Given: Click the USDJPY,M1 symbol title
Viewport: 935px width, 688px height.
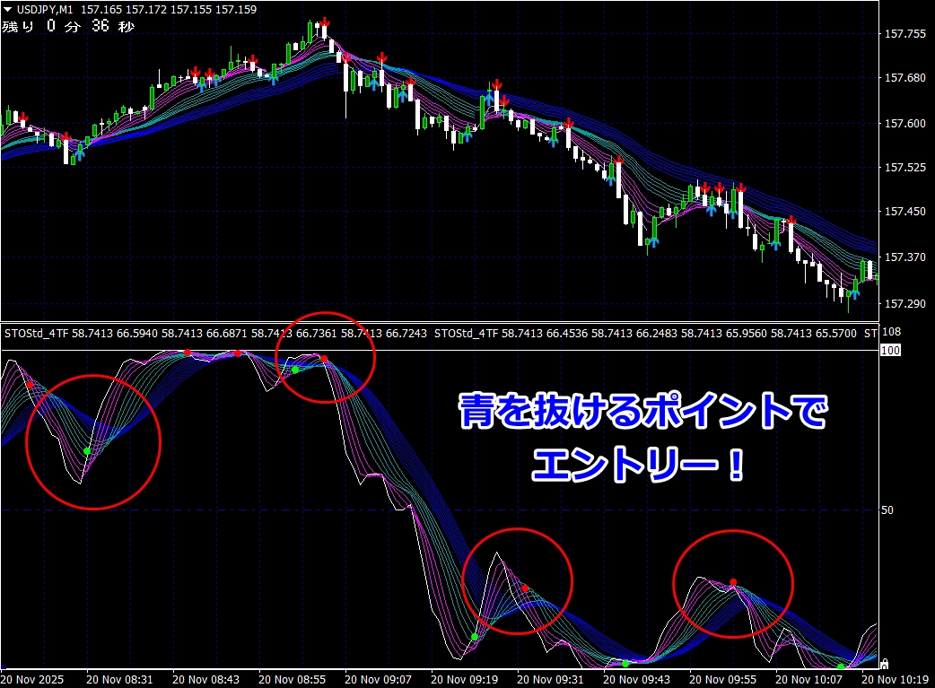Looking at the screenshot, I should click(45, 10).
